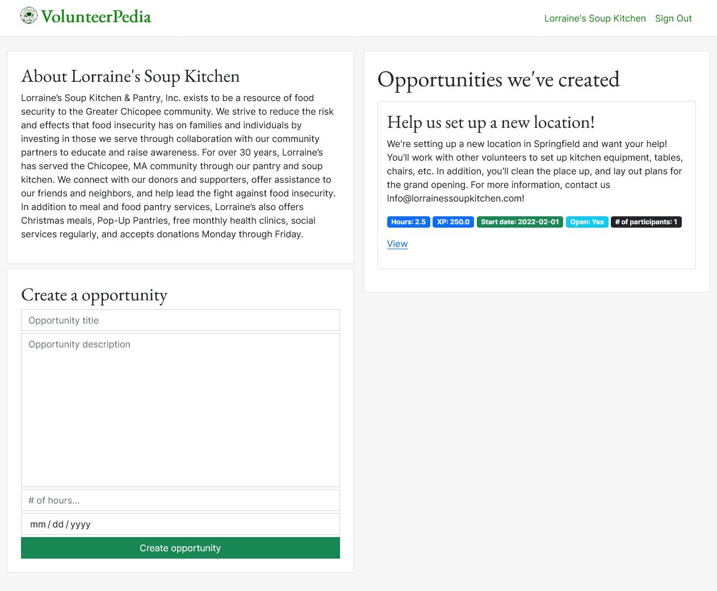View the new location opportunity
717x591 pixels.
(397, 244)
